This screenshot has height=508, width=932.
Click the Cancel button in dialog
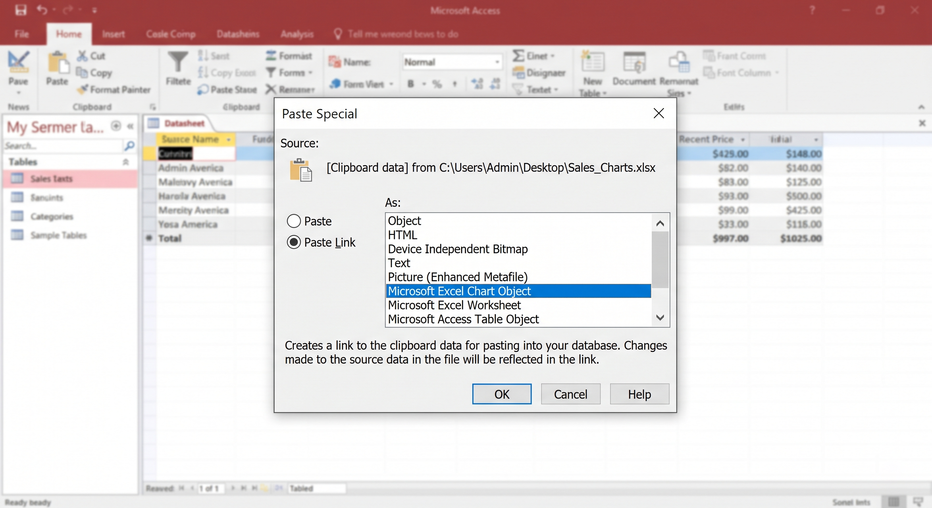571,394
